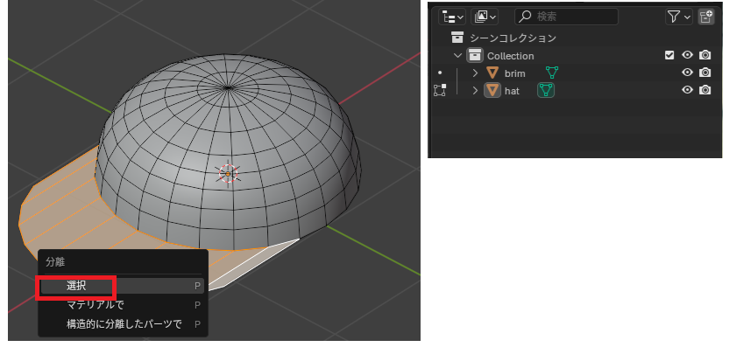Disable hat rendering camera icon
The height and width of the screenshot is (347, 729).
(704, 89)
